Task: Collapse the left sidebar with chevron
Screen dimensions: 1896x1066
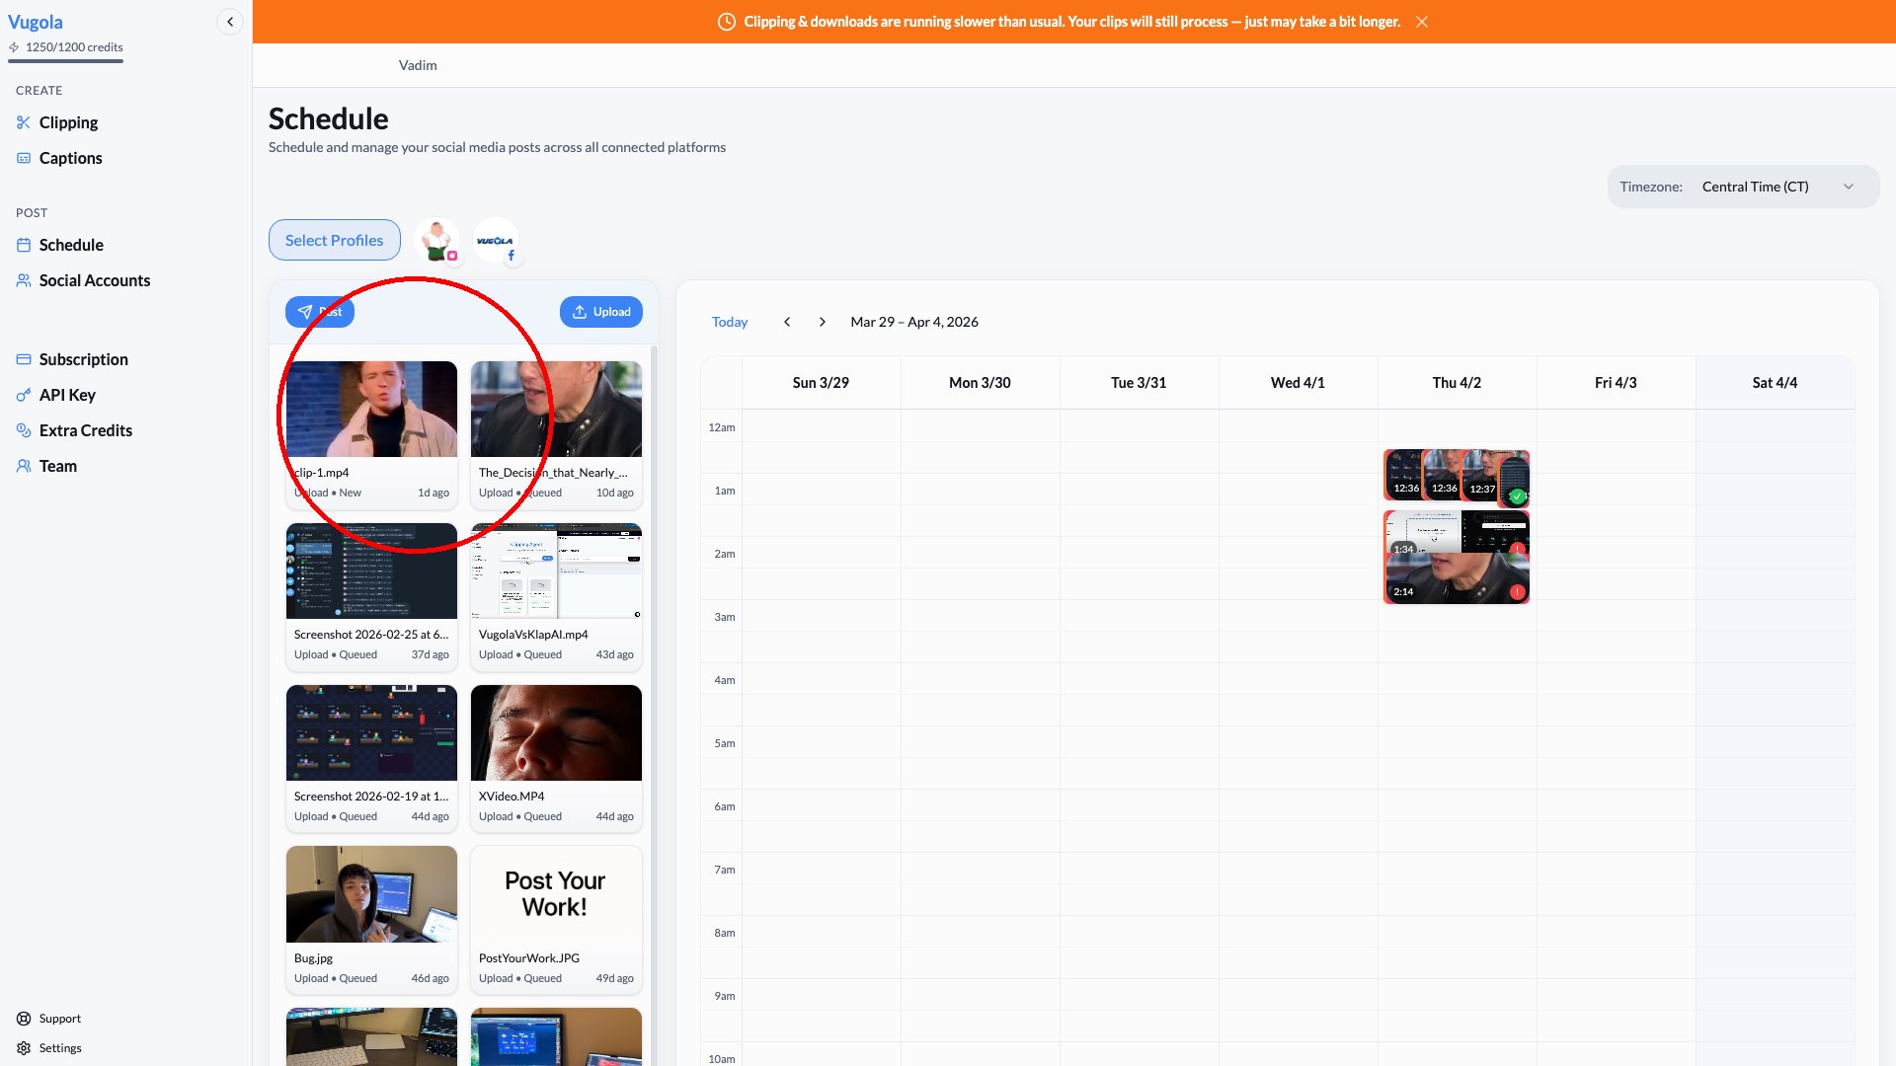Action: click(229, 21)
